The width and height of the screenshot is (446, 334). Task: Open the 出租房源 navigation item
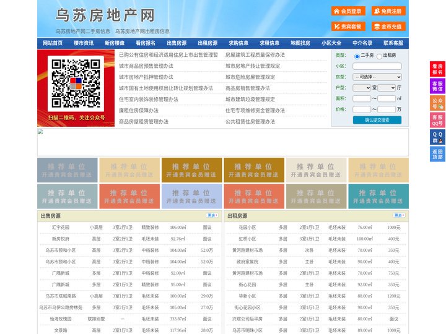click(208, 43)
